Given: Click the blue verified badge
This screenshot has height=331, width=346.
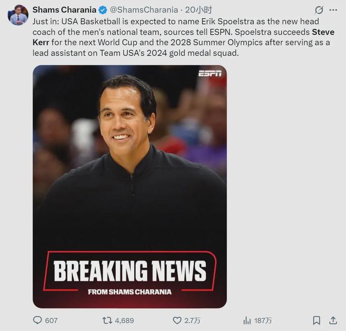Looking at the screenshot, I should click(x=103, y=10).
